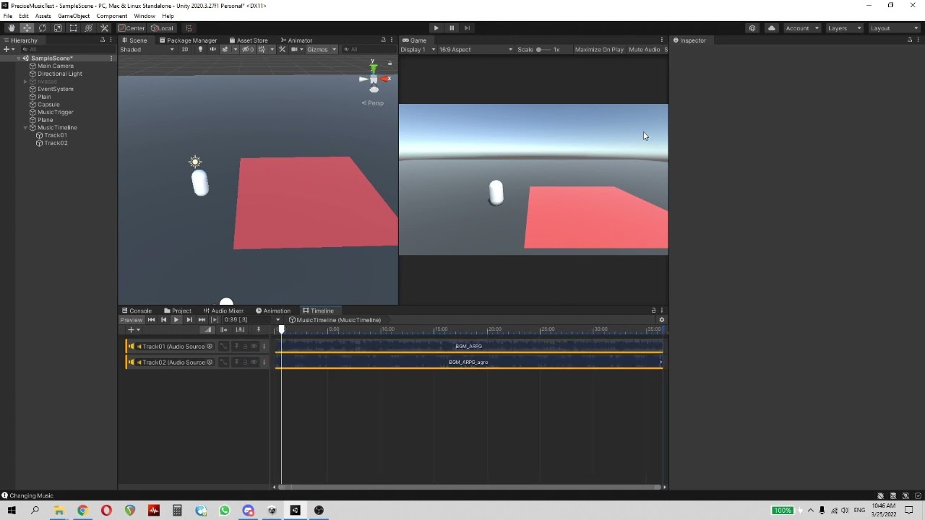
Task: Open the Audio Mixer tab
Action: tap(223, 311)
